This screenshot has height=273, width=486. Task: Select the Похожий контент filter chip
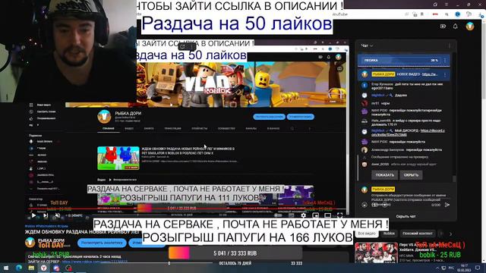(x=418, y=234)
